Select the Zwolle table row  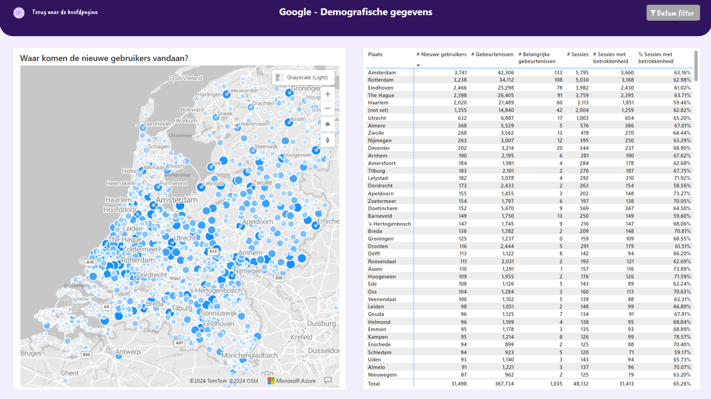[529, 133]
